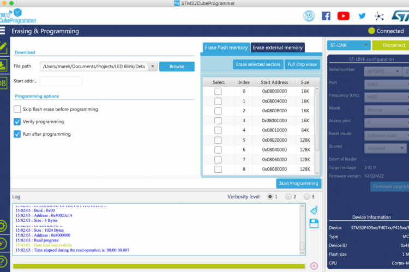Open Memory & File editing pencil icon
This screenshot has height=272, width=409.
[x=3, y=47]
